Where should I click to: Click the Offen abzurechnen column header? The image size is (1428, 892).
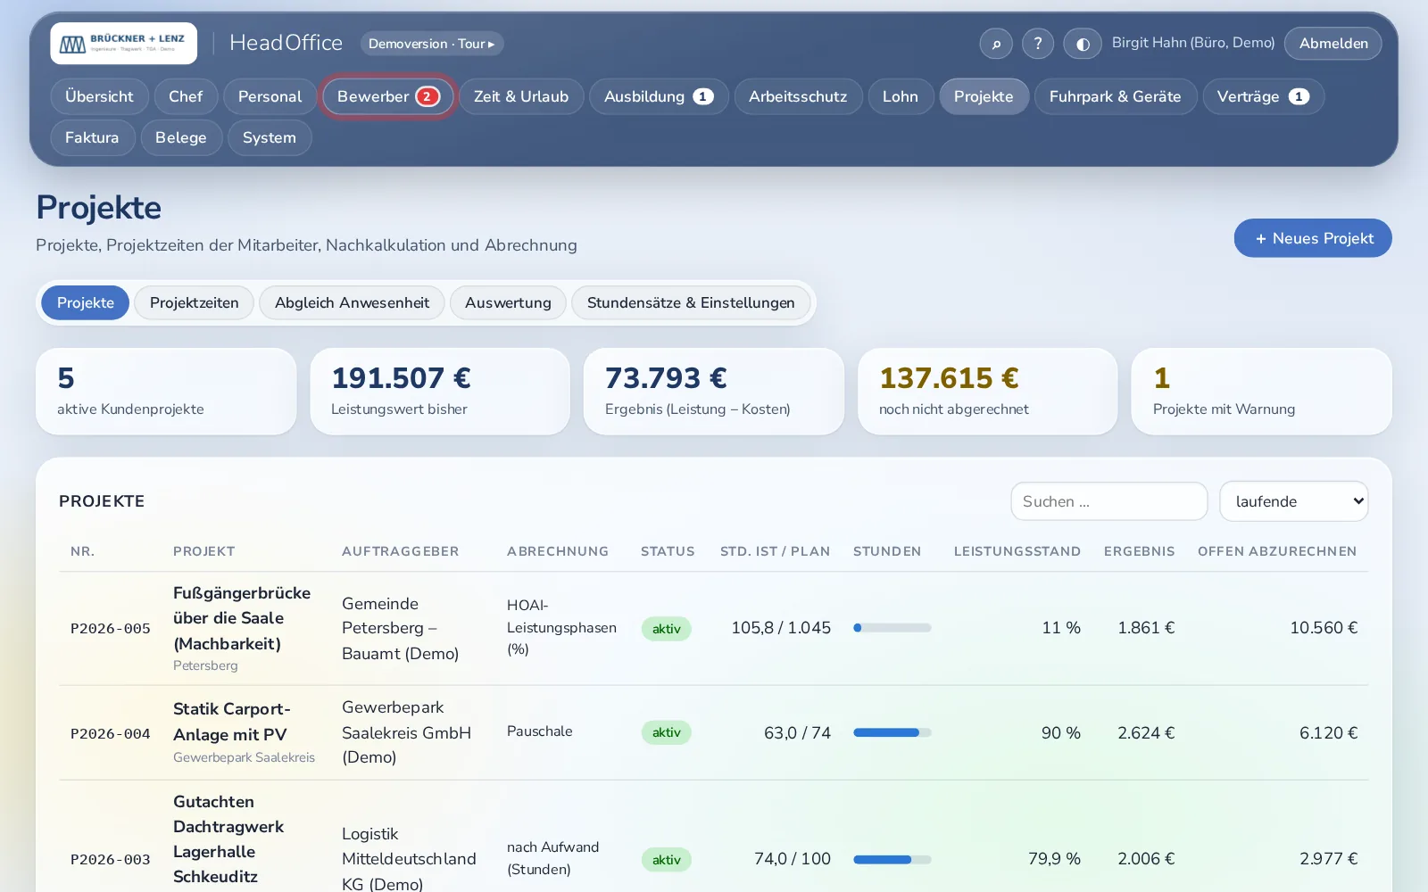click(x=1277, y=551)
